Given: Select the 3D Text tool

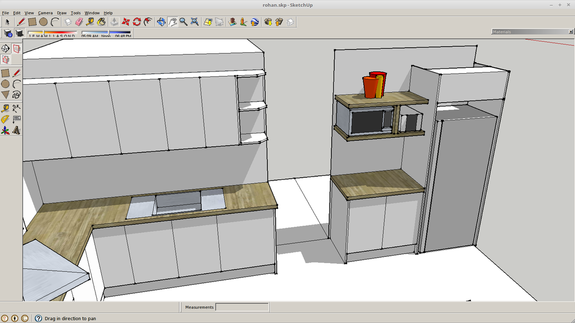Looking at the screenshot, I should (17, 131).
